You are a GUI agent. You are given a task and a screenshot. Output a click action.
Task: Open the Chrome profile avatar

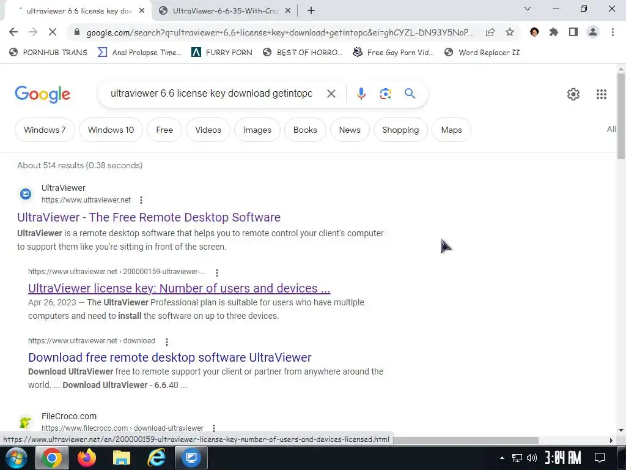point(593,32)
